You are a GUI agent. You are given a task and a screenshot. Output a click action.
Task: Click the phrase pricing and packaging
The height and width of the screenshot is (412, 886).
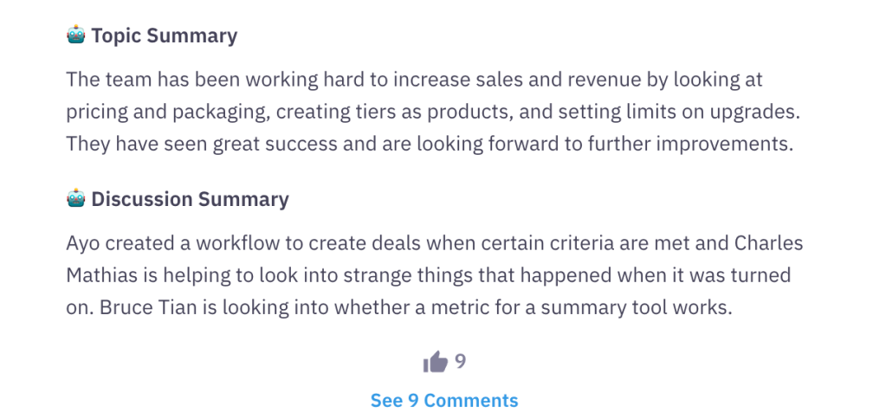pyautogui.click(x=166, y=113)
